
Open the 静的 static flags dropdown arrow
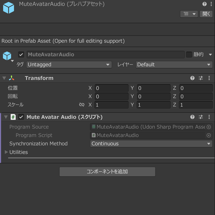point(210,54)
